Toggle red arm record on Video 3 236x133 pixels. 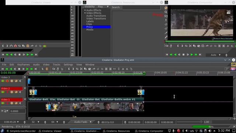(x=7, y=81)
